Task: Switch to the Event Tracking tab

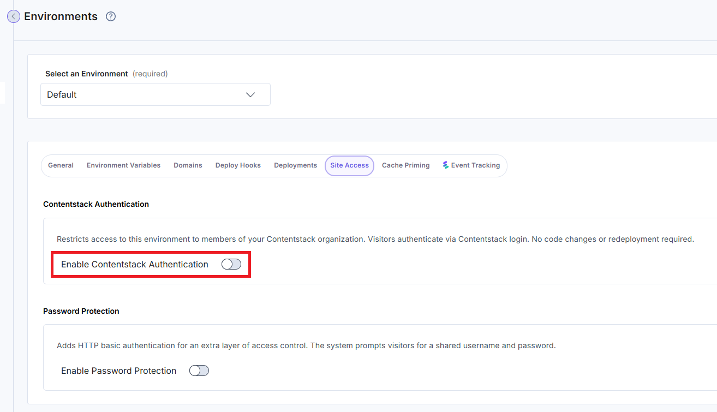Action: pyautogui.click(x=471, y=165)
